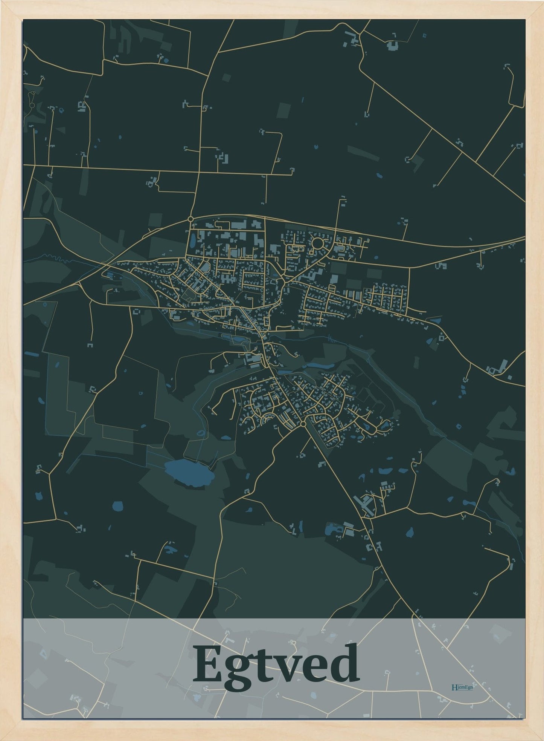Click the light gray title banner background

tap(113, 641)
